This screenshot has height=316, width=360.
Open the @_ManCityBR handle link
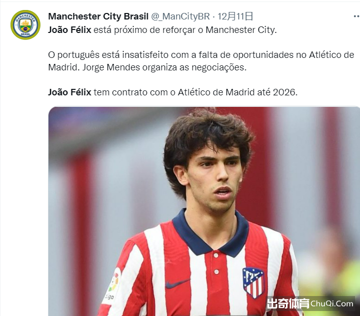click(180, 16)
